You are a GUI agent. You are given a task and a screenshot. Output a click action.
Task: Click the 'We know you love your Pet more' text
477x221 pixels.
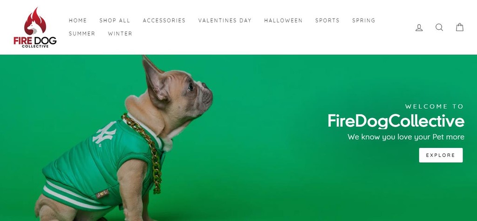(x=406, y=137)
